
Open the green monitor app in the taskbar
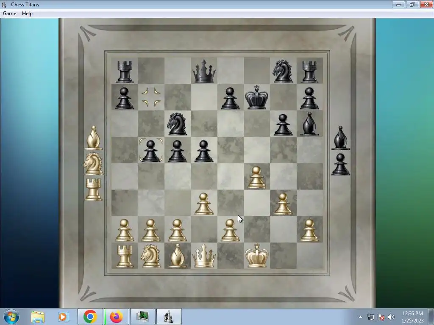click(x=143, y=317)
